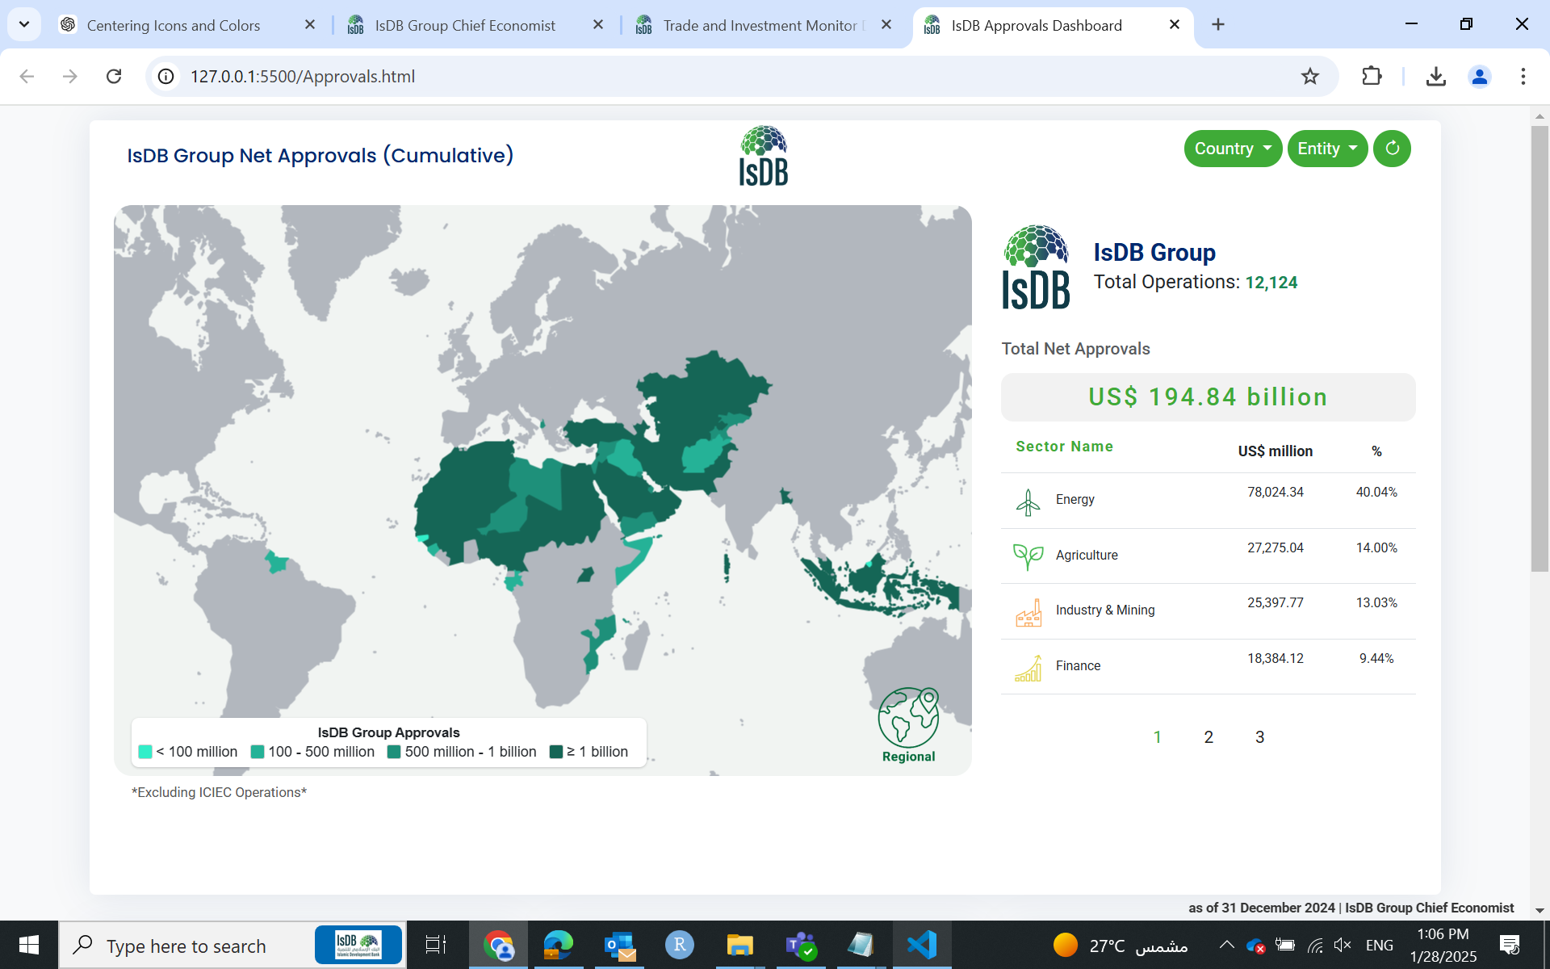
Task: Open page 3 of sector results
Action: [x=1260, y=736]
